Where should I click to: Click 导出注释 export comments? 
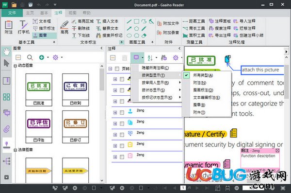220,35
